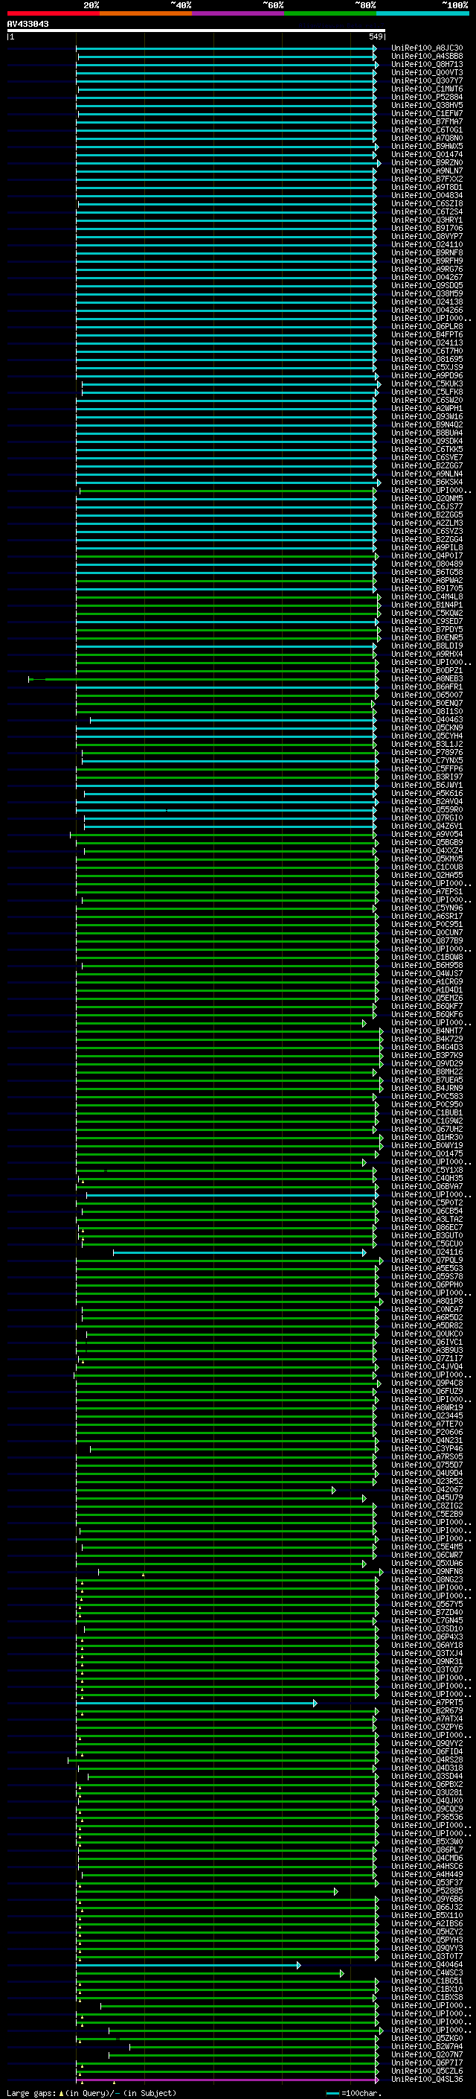Select hit label UniRef100_B2W7A4
Image resolution: width=476 pixels, height=2099 pixels.
427,2047
